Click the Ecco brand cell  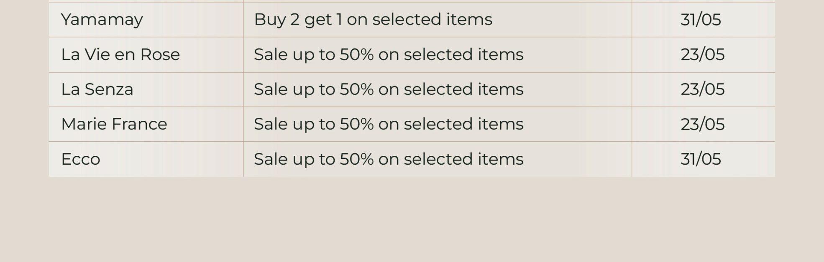click(146, 159)
